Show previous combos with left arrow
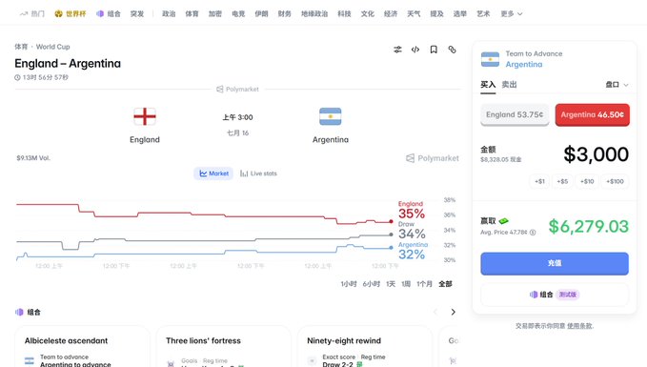The width and height of the screenshot is (647, 367). [x=435, y=312]
